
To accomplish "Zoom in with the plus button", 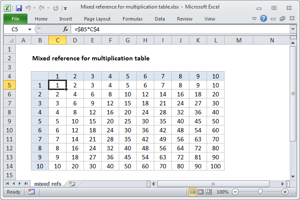I will point(285,192).
